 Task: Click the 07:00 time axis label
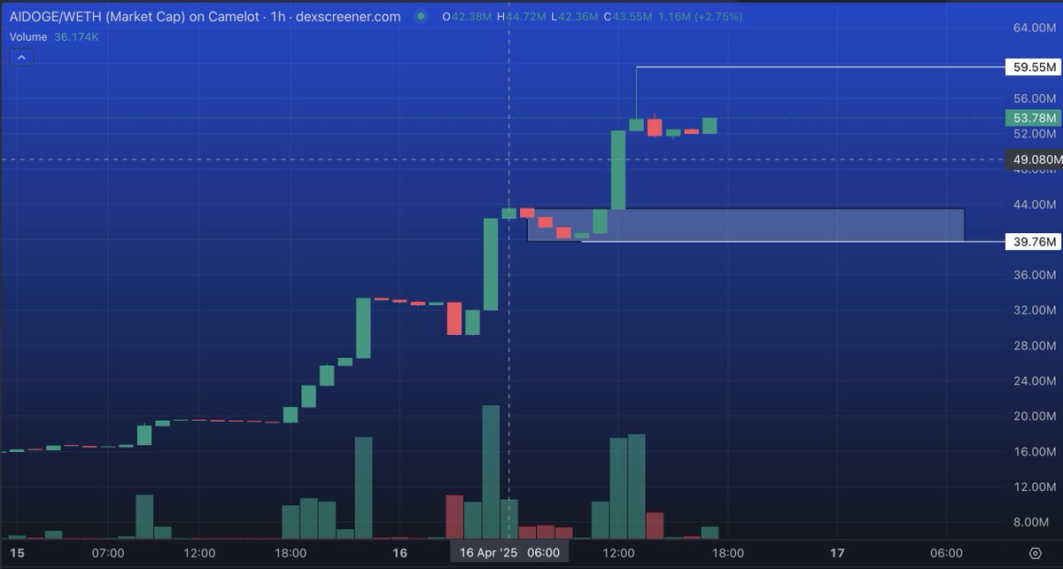(109, 553)
